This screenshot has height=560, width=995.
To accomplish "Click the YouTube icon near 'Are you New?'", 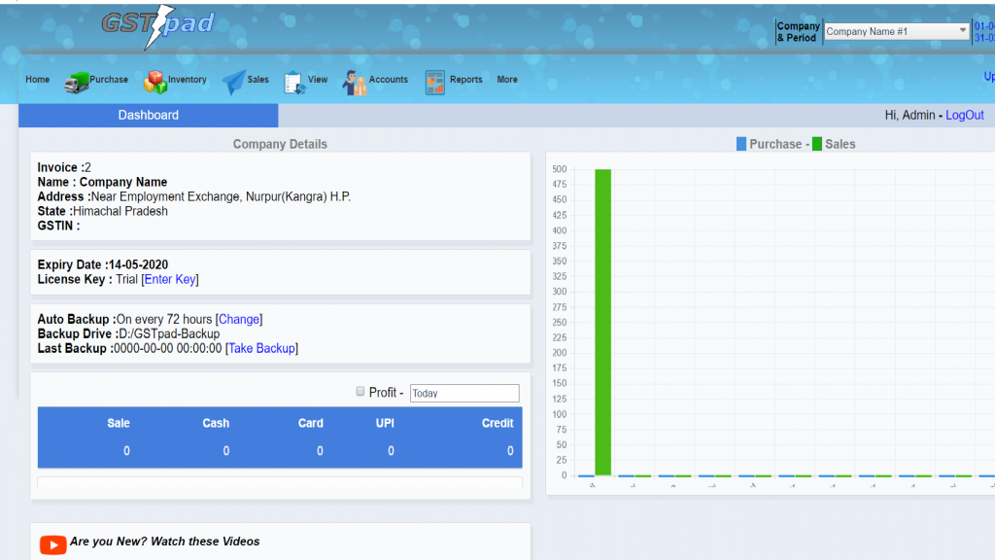I will click(x=52, y=544).
